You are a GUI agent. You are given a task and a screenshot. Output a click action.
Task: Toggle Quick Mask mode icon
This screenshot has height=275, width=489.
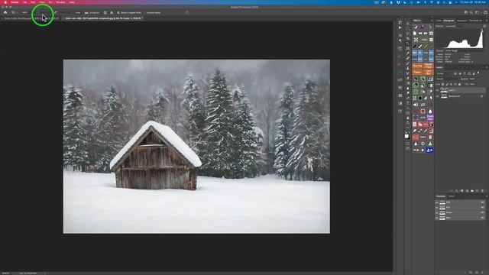[x=407, y=144]
